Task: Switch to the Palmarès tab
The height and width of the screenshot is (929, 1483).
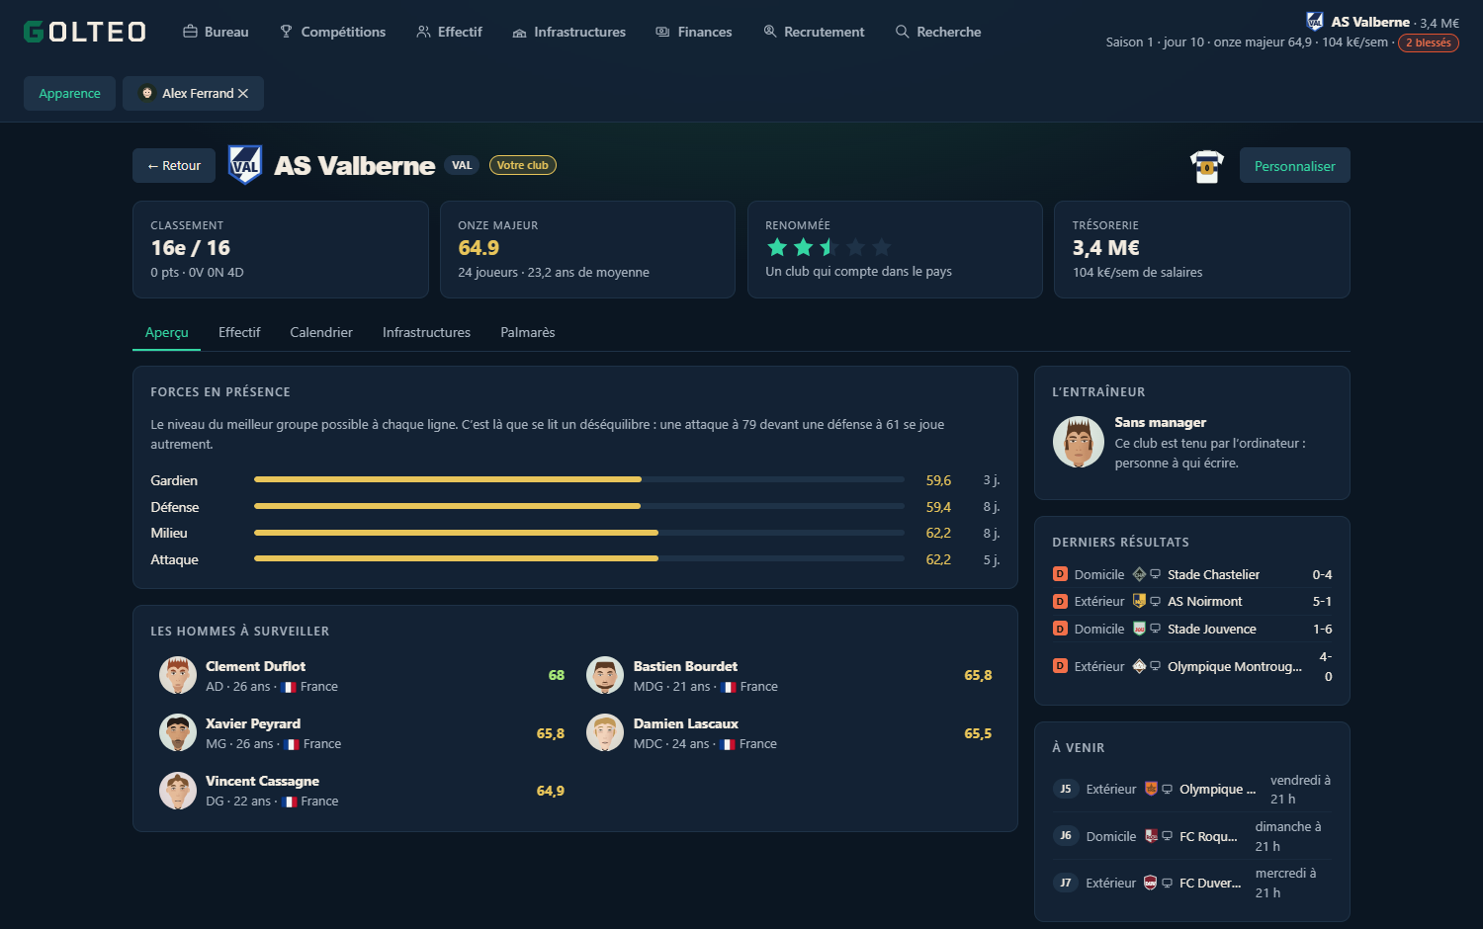Action: click(x=528, y=332)
